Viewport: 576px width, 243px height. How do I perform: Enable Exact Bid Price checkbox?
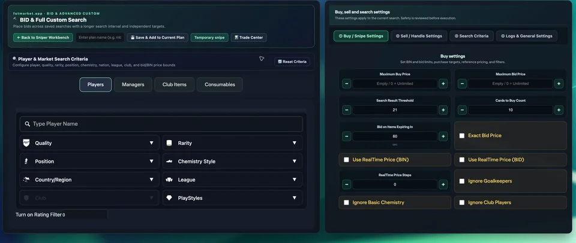click(x=462, y=136)
